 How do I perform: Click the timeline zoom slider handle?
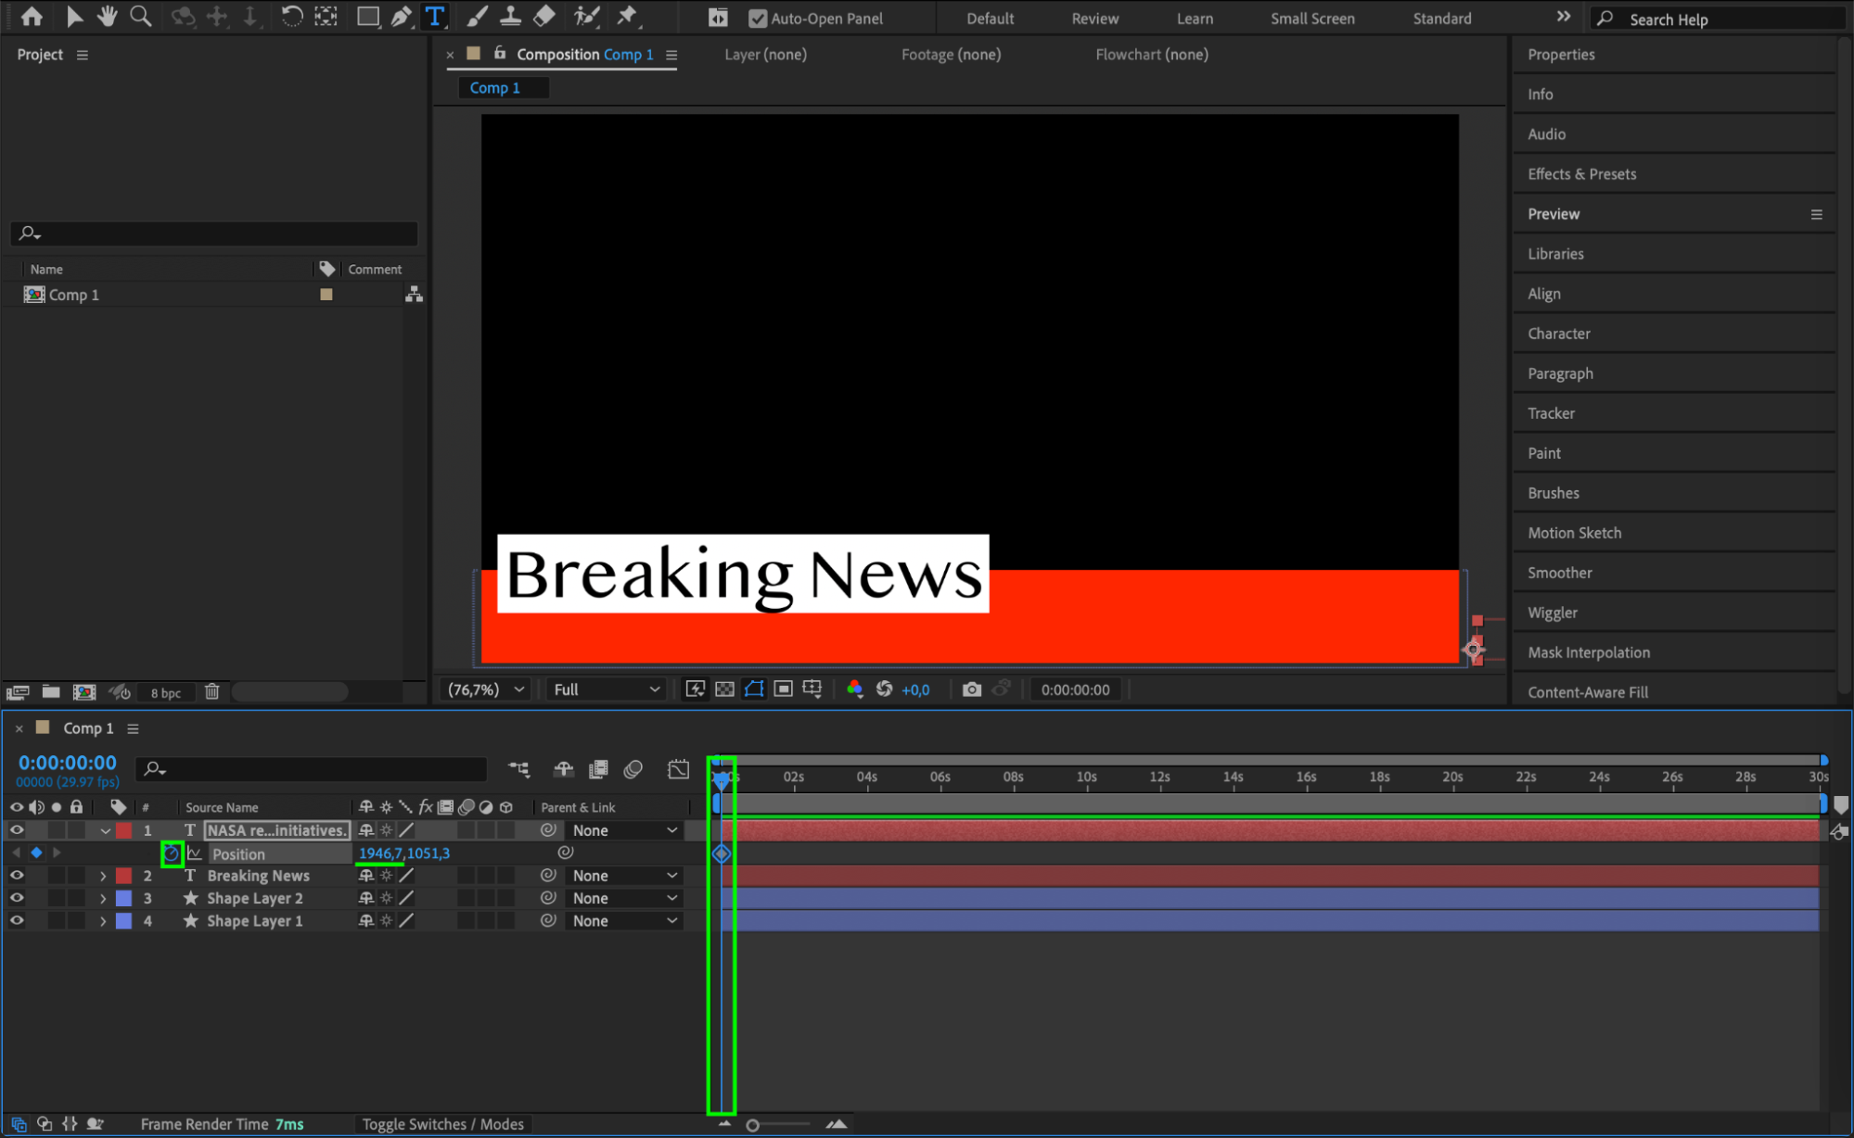point(752,1125)
